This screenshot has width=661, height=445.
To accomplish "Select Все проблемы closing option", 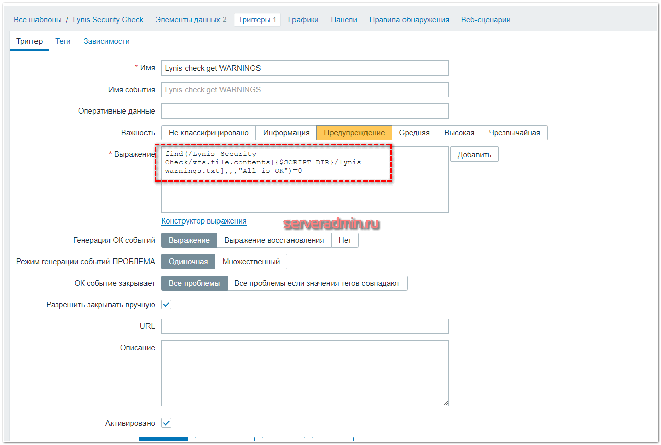I will click(x=194, y=283).
